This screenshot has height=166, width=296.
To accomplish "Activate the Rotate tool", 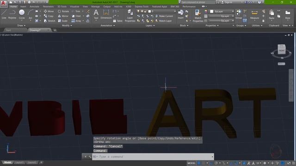I will [63, 11].
